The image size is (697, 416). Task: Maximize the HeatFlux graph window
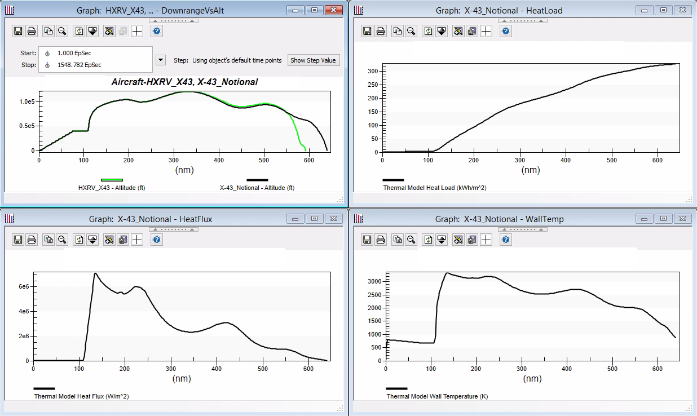[x=315, y=219]
